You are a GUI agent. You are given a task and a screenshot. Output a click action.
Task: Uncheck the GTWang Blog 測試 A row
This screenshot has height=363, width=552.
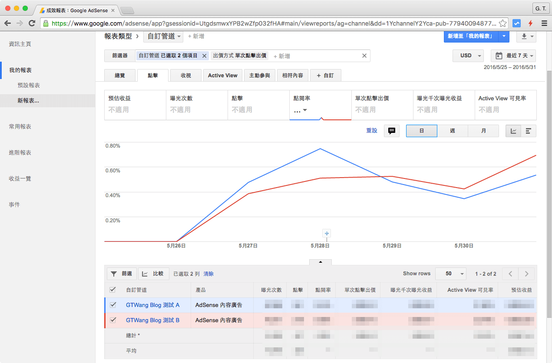113,305
